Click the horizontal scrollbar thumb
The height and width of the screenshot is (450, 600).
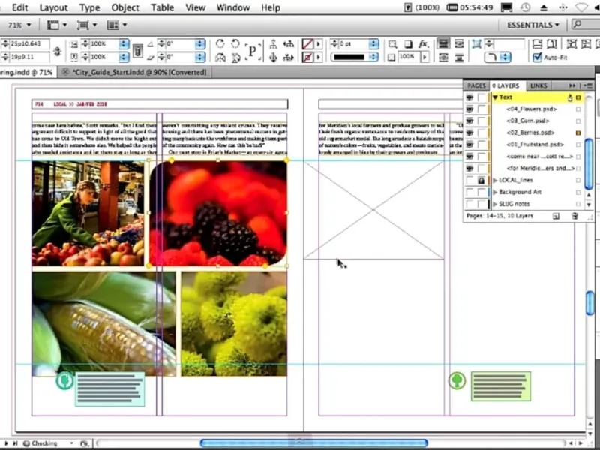pyautogui.click(x=313, y=443)
